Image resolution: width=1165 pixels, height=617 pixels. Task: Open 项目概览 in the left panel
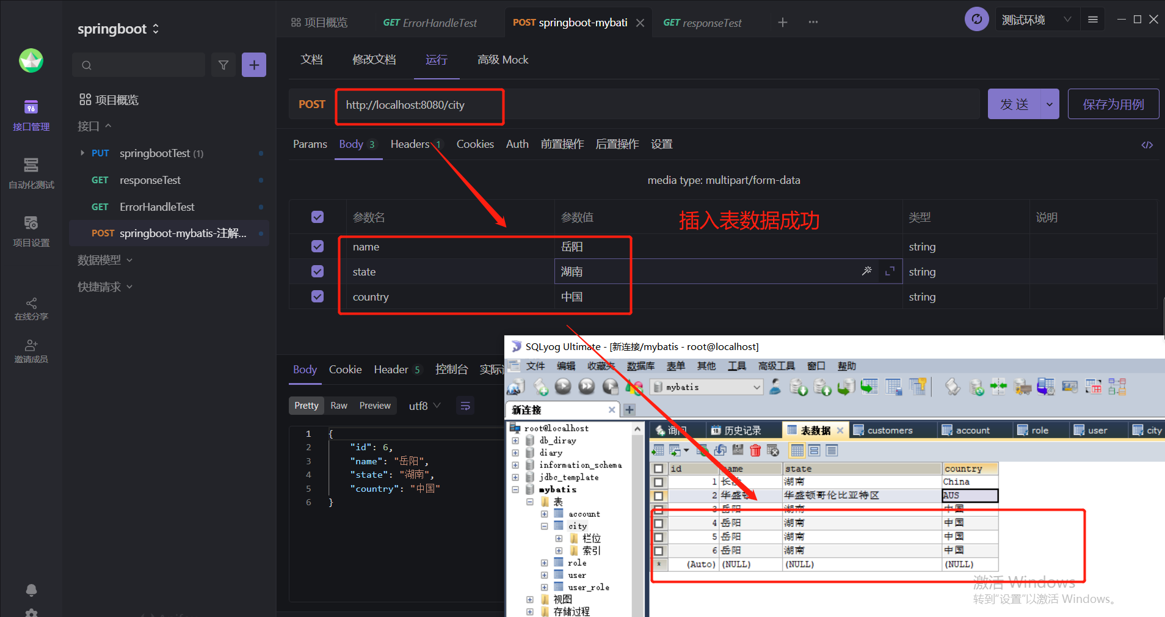109,100
